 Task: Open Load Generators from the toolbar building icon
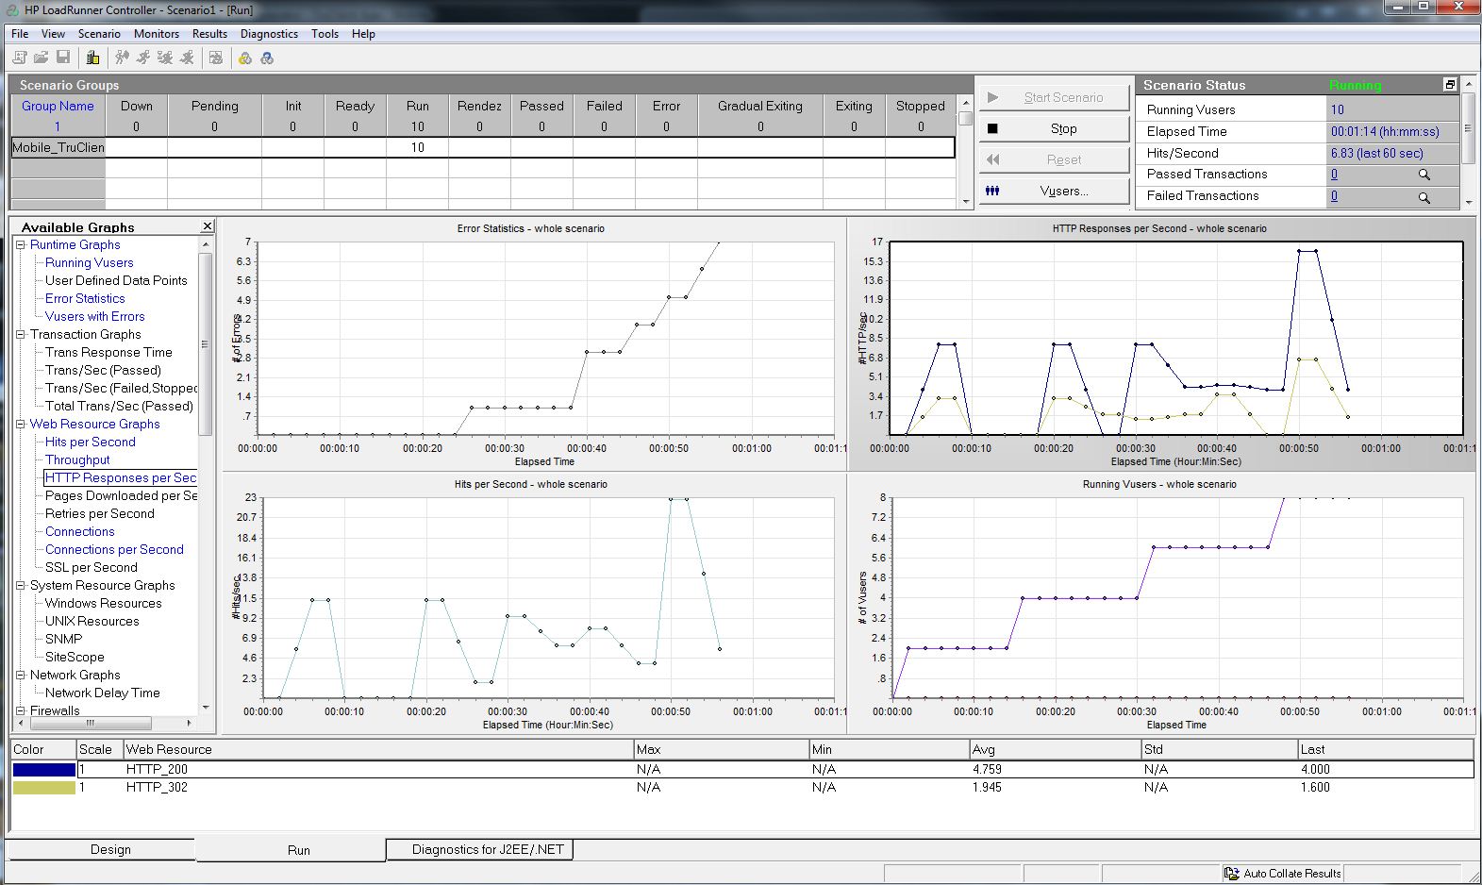[x=92, y=58]
